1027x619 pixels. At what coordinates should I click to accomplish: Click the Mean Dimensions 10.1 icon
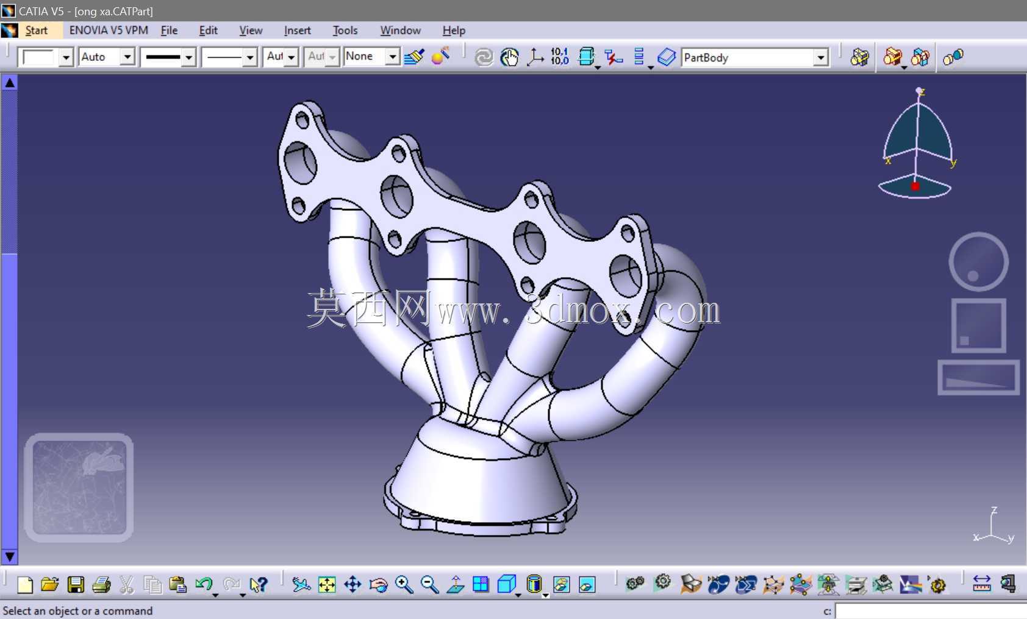[x=559, y=57]
